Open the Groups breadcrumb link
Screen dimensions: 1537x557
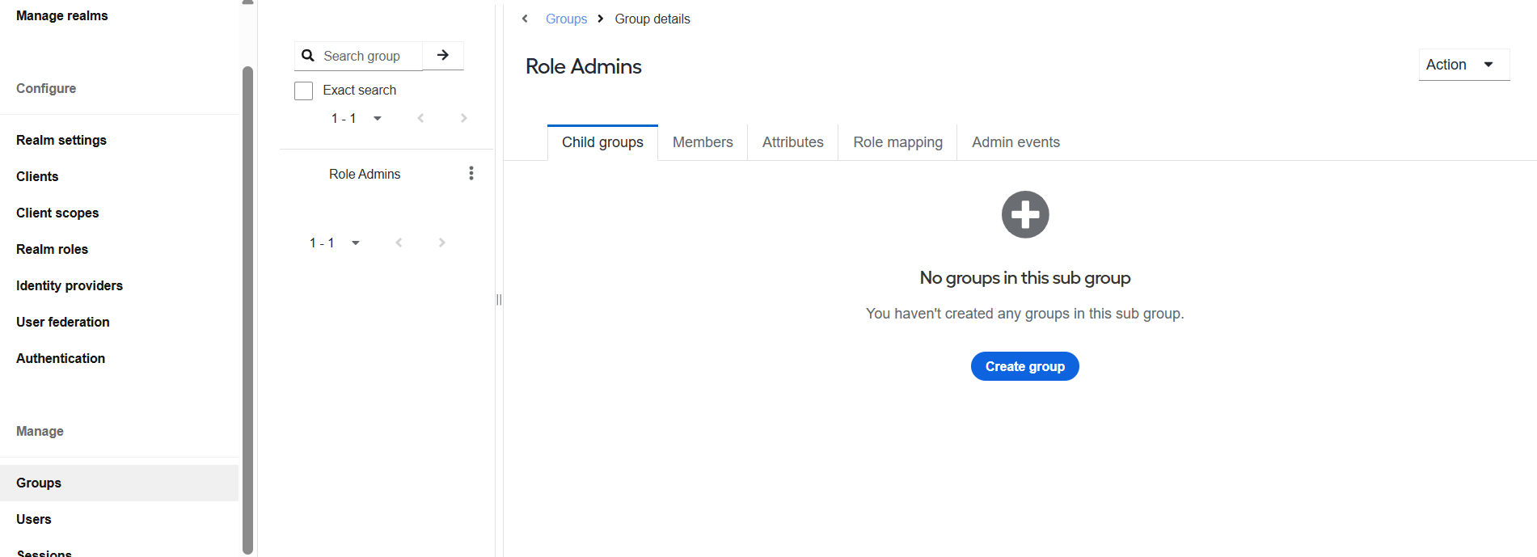click(566, 19)
